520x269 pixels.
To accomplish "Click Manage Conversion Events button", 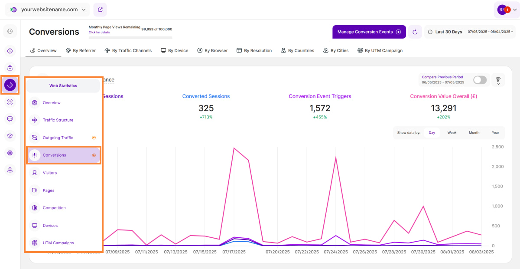I will tap(369, 32).
